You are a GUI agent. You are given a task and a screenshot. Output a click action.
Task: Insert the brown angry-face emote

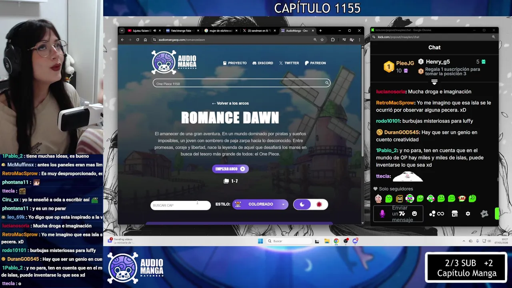[399, 198]
